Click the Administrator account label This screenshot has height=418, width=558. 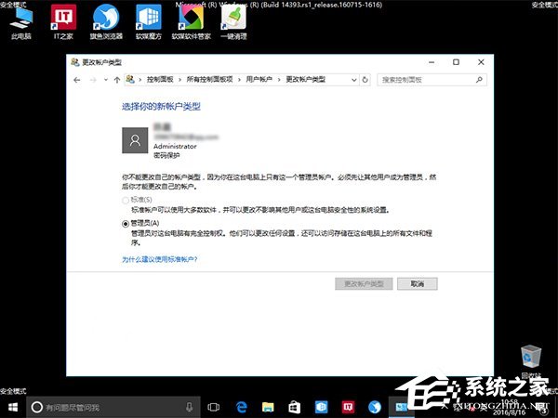pyautogui.click(x=175, y=146)
